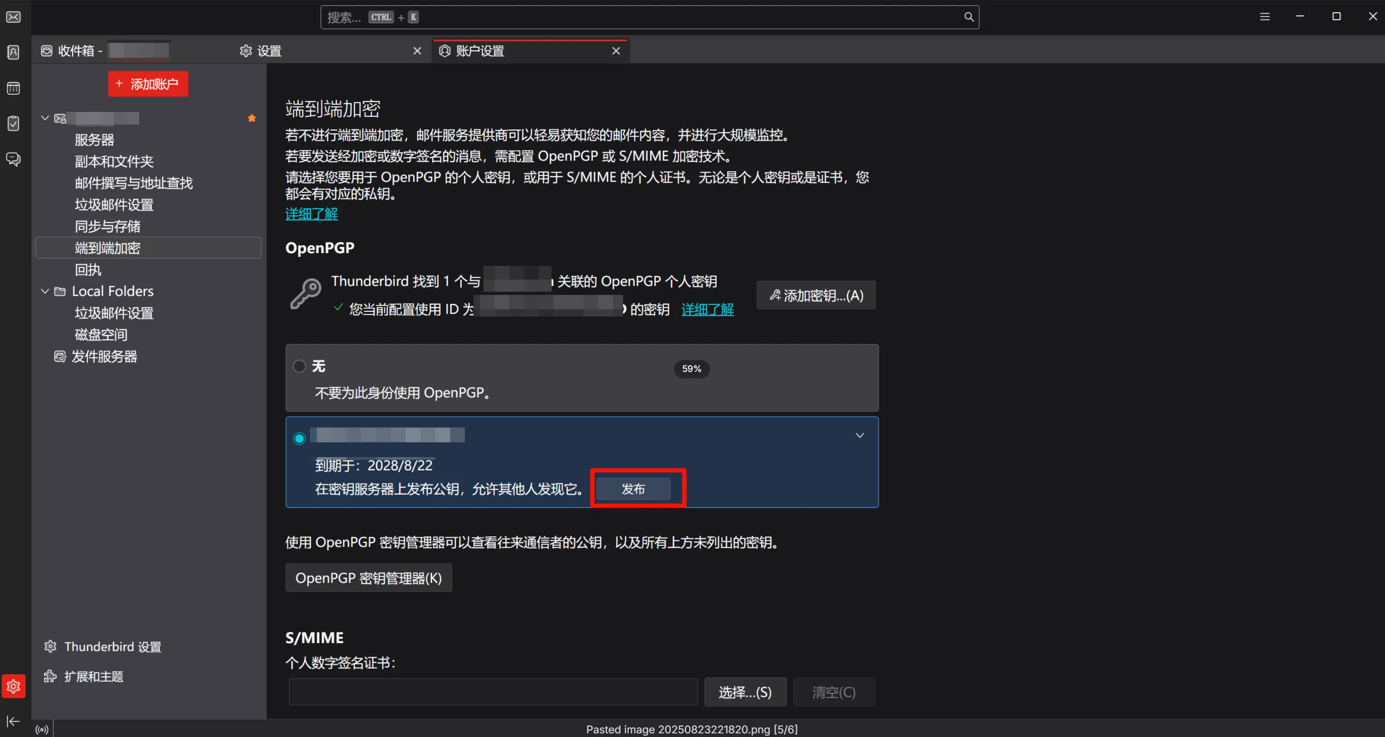Open the Mail view in sidebar

[x=13, y=17]
